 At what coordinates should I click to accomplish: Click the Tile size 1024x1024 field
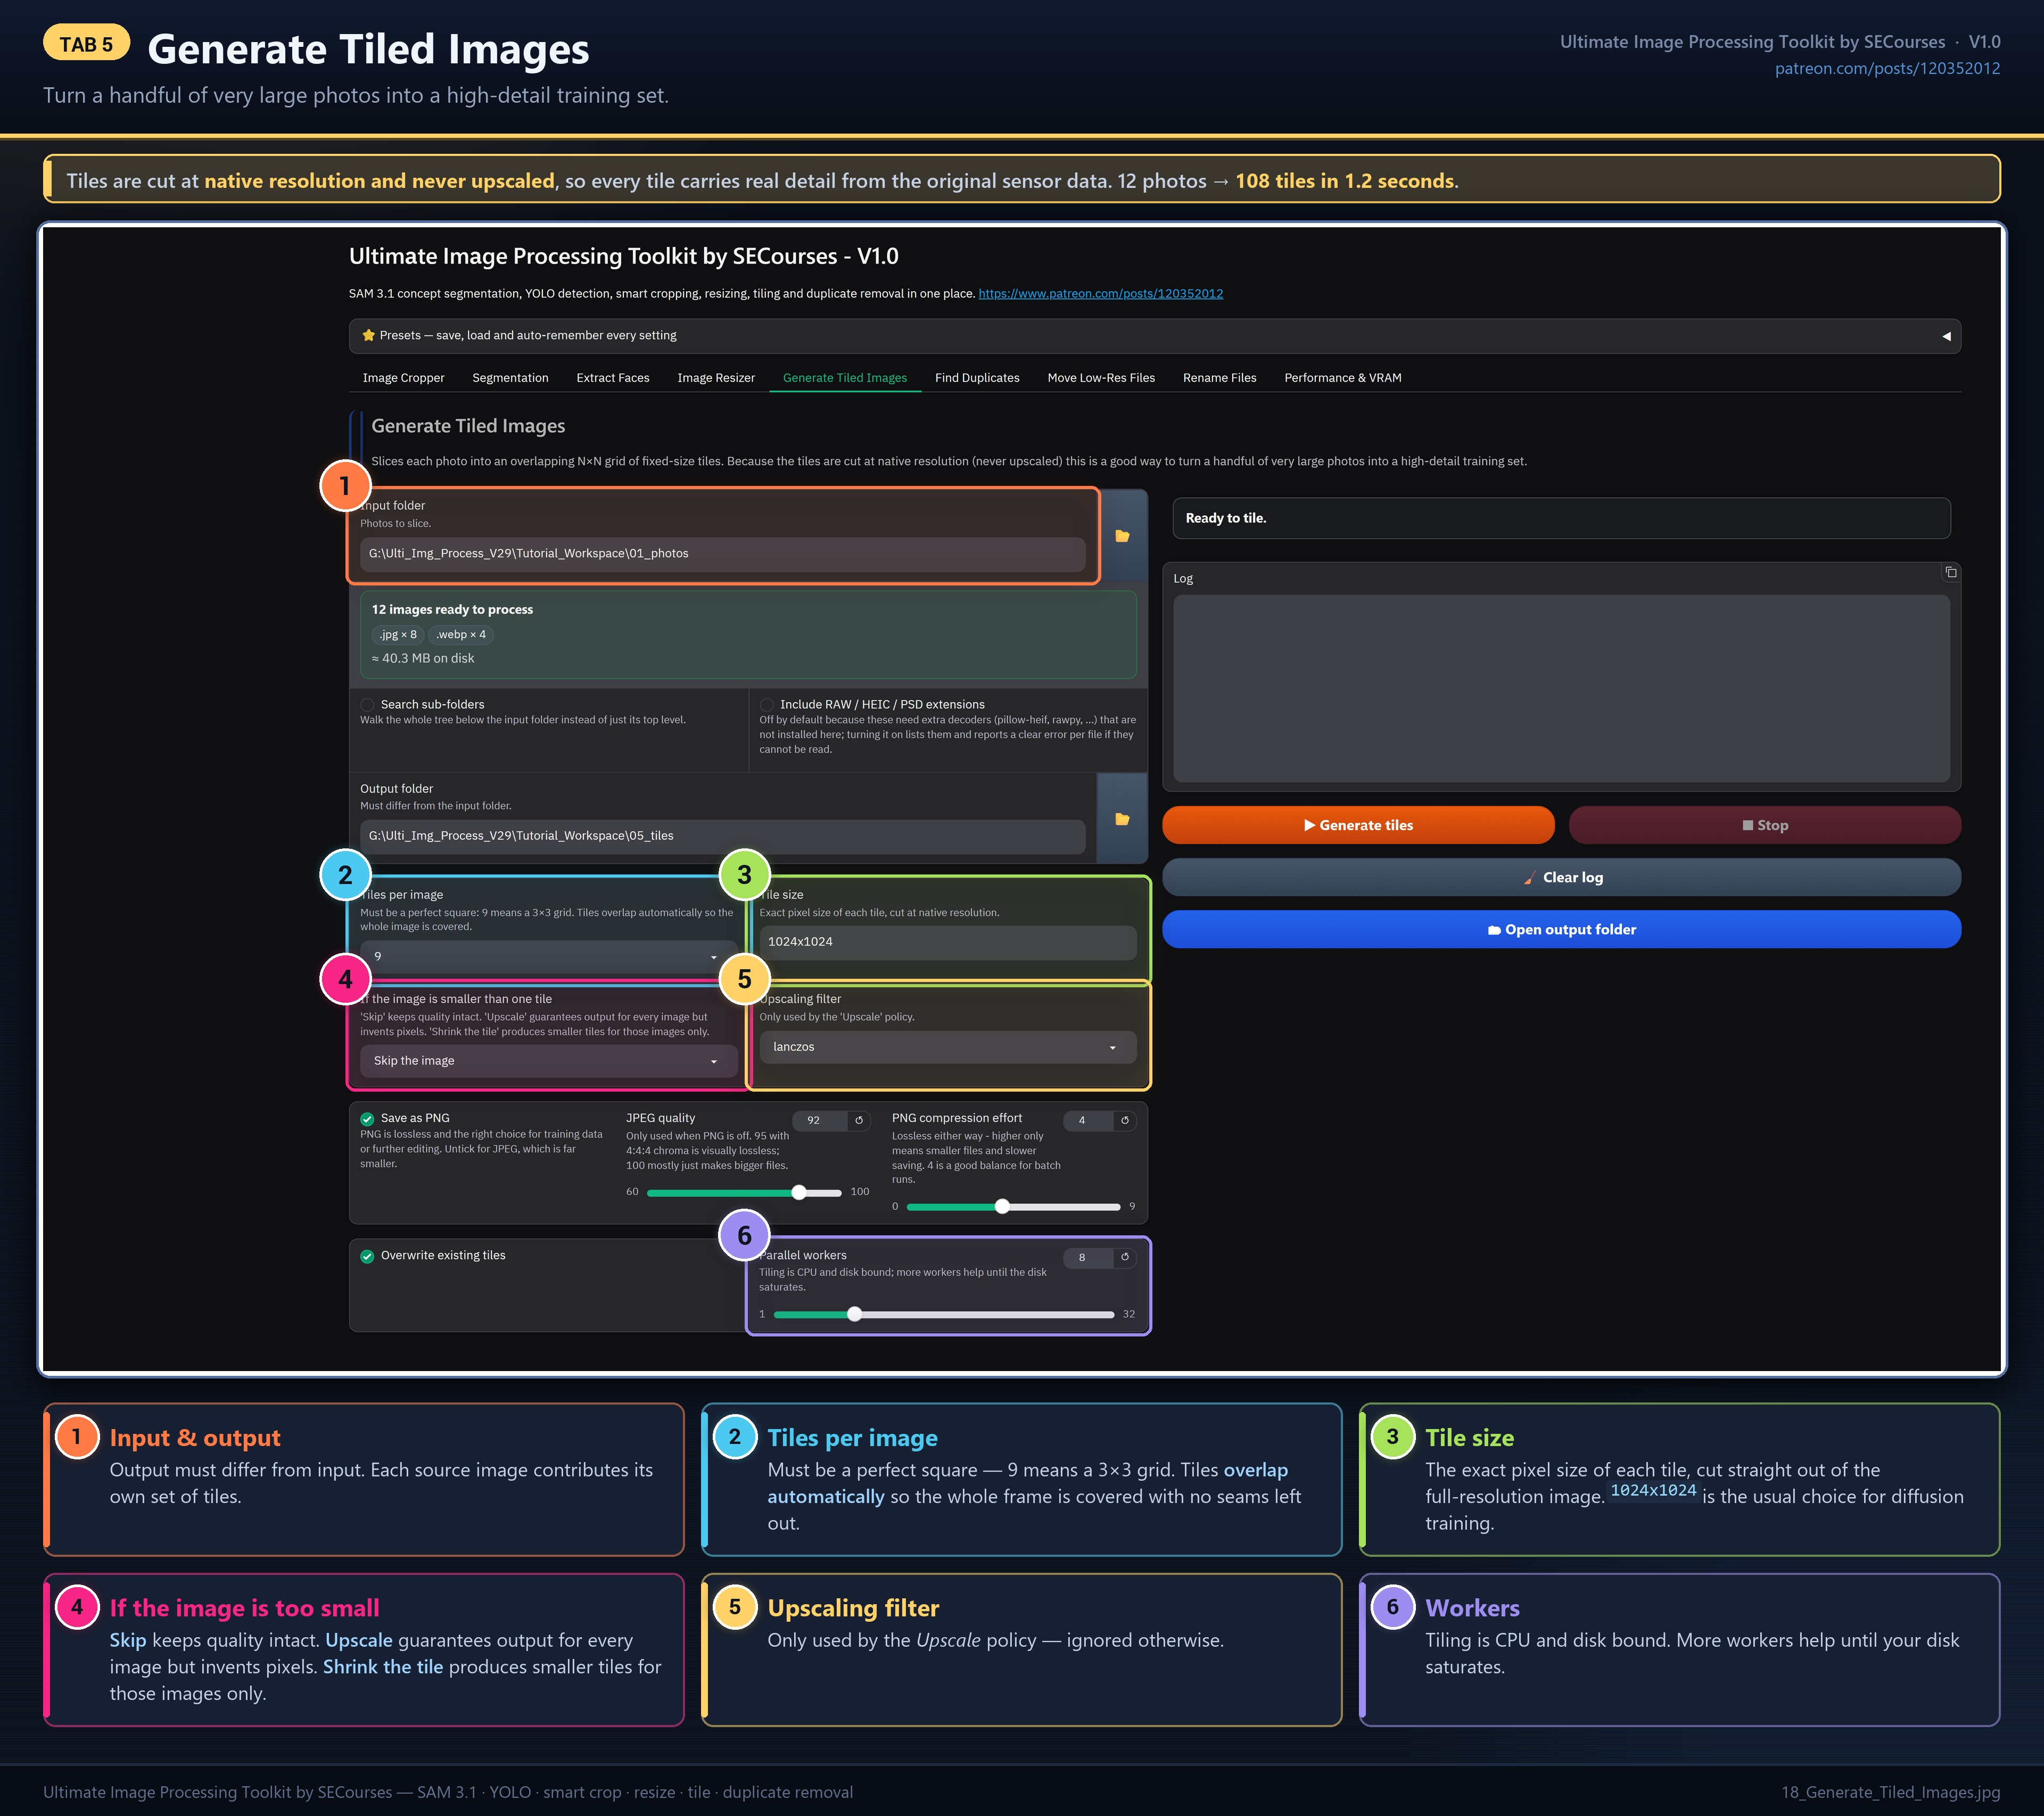point(948,942)
